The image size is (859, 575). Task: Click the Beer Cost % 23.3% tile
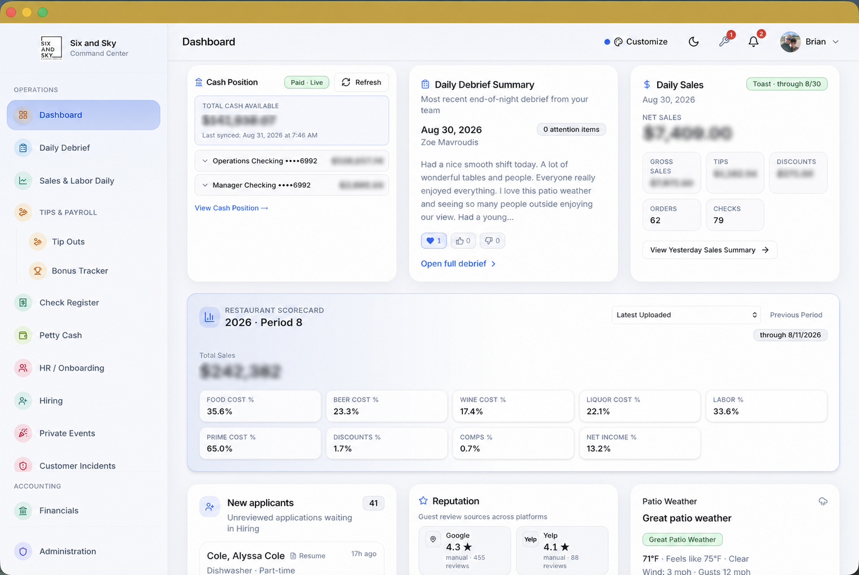[387, 406]
